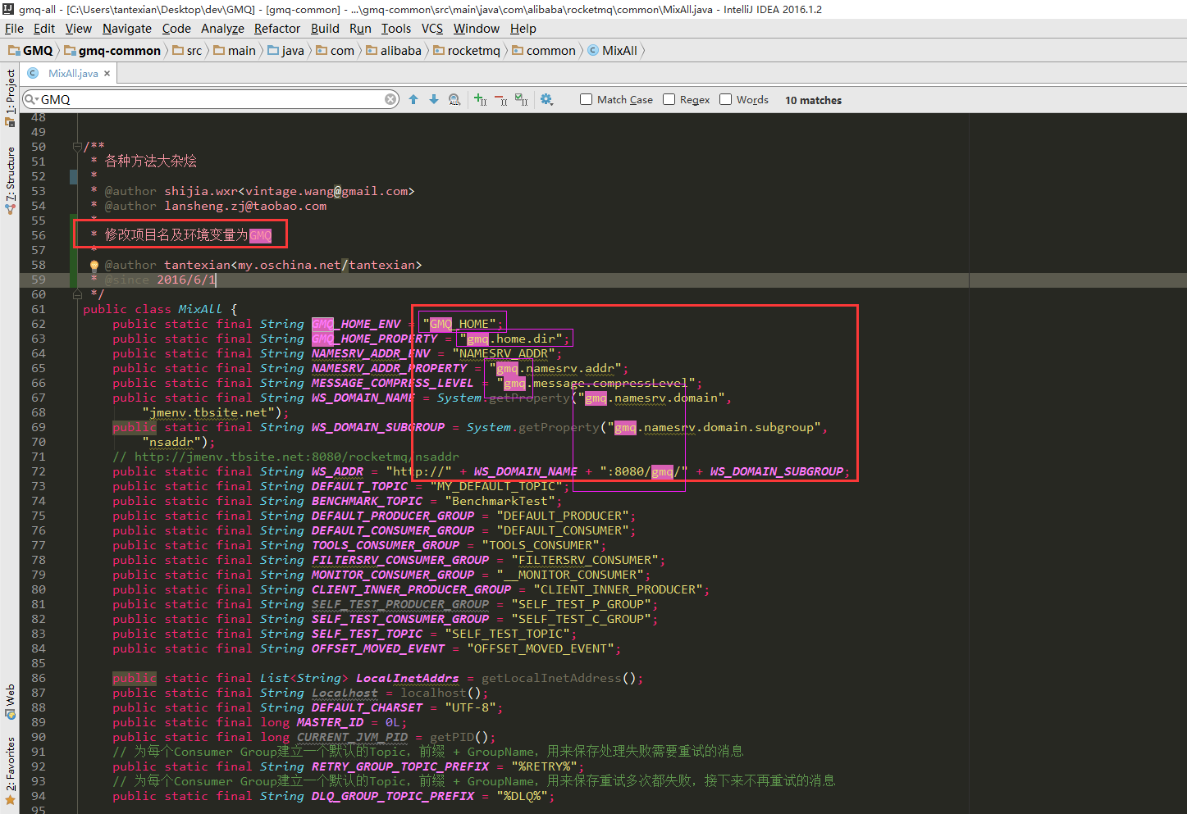Open the Structure tool window
Image resolution: width=1187 pixels, height=814 pixels.
(10, 180)
